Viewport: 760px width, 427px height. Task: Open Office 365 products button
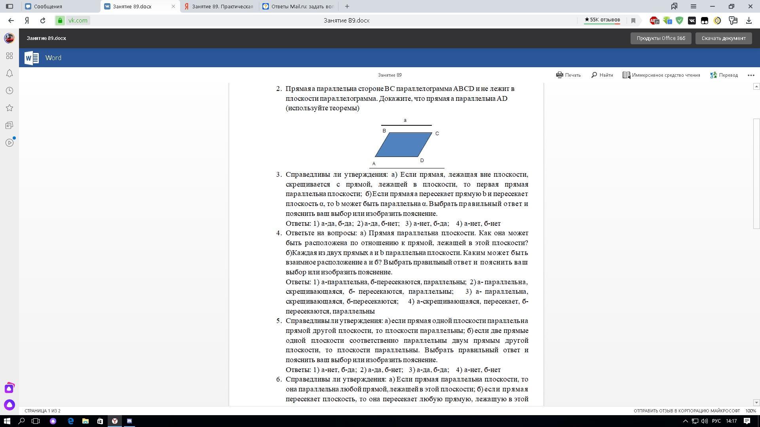click(661, 38)
